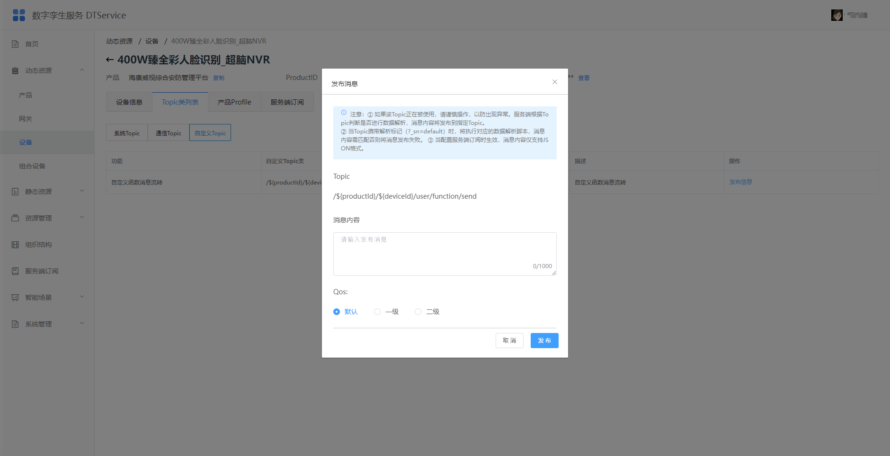Screen dimensions: 890x456
Task: Click the 取消 cancel button
Action: click(509, 341)
